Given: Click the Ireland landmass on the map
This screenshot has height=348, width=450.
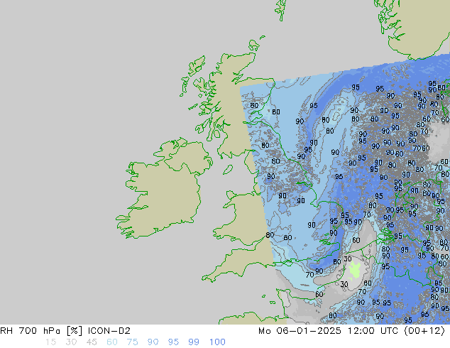Looking at the screenshot, I should pyautogui.click(x=163, y=190).
